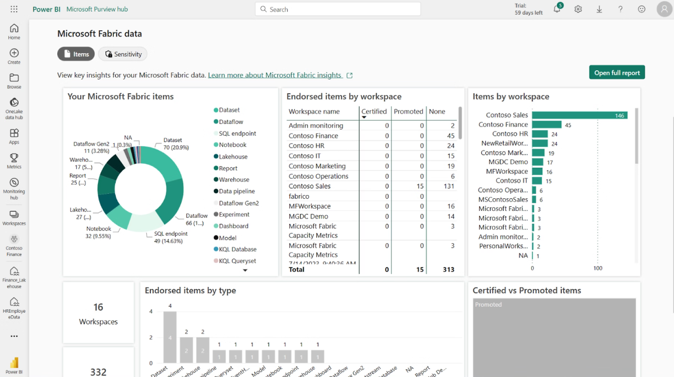
Task: Switch to the Sensitivity tab
Action: coord(123,54)
